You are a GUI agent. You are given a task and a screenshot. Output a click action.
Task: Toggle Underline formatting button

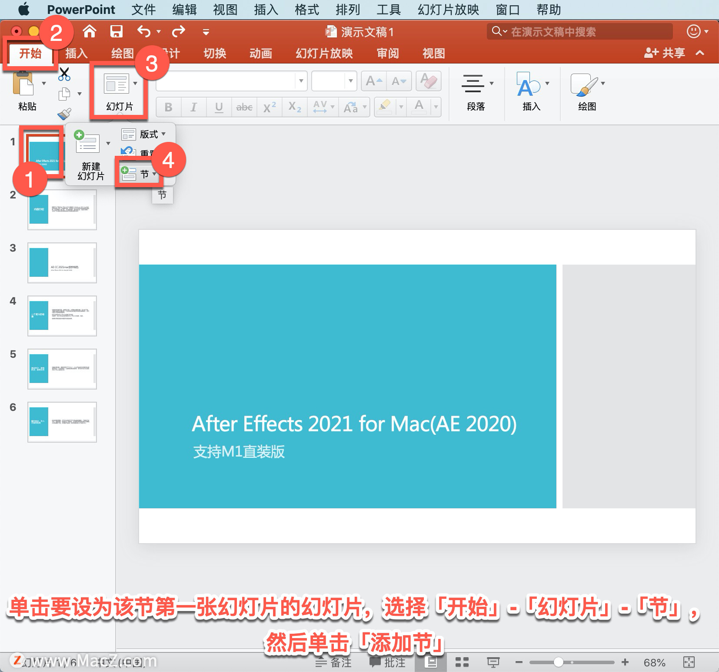219,107
